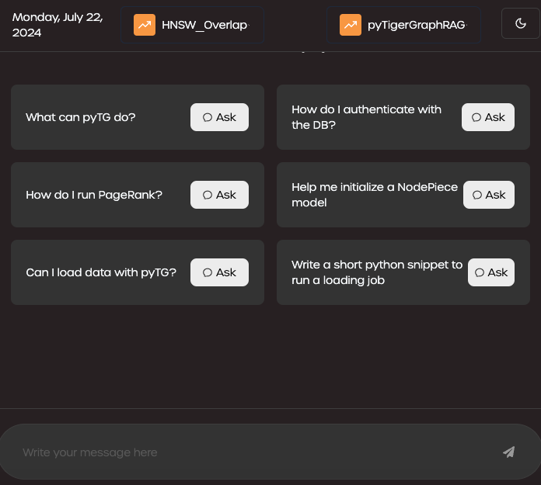The width and height of the screenshot is (541, 485).
Task: Click the "Can I load data with pyTG?" text
Action: [x=101, y=272]
